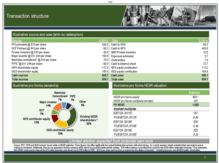Screen dimensions: 219x163
Task: Click the 'Major investor 14%' chart label
Action: [48, 104]
